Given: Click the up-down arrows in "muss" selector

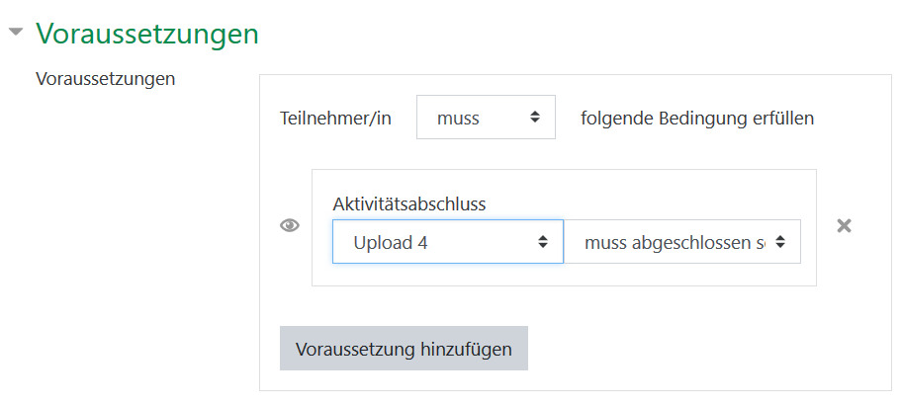Looking at the screenshot, I should (x=535, y=118).
